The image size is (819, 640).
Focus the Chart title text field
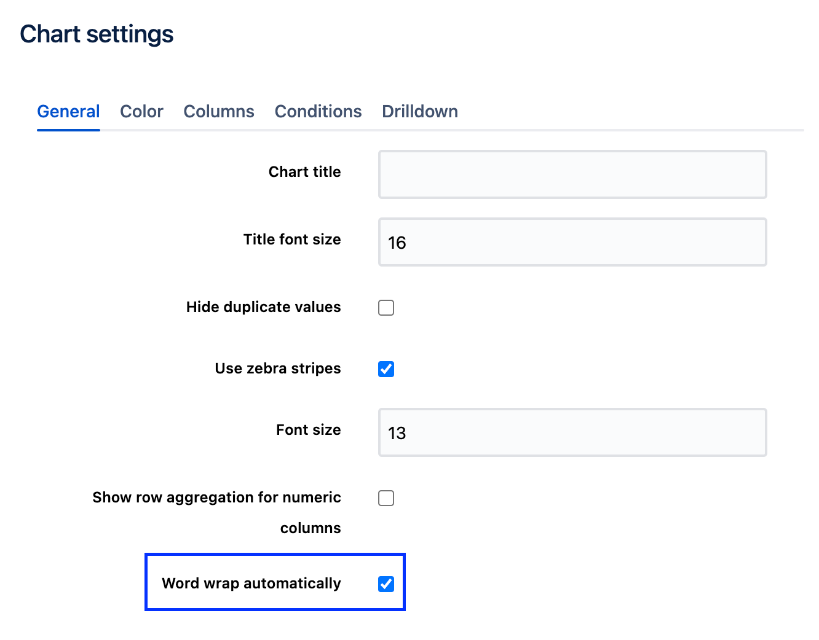572,174
